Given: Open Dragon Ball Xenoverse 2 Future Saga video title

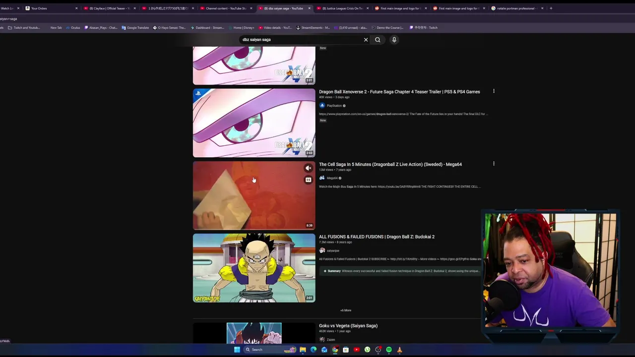Looking at the screenshot, I should (399, 92).
